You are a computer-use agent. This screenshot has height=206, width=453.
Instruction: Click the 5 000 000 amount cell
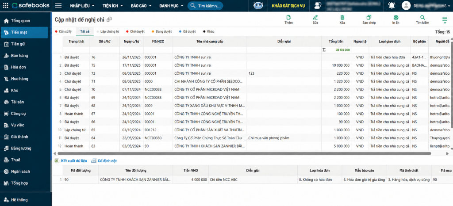336,146
